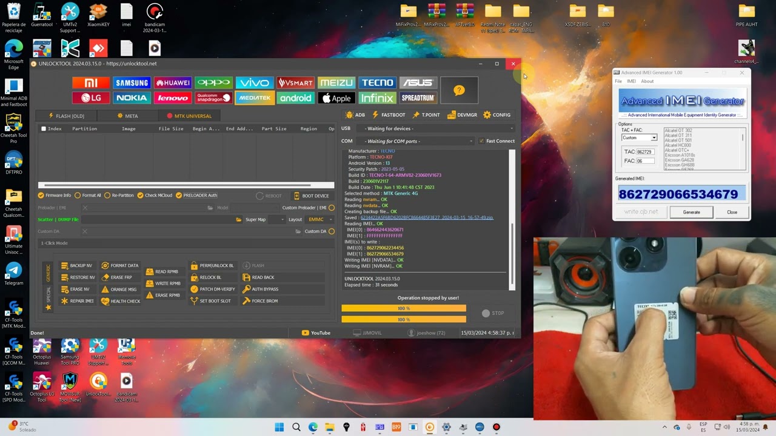Browse for Preloader EMI file
This screenshot has width=776, height=436.
(x=210, y=208)
